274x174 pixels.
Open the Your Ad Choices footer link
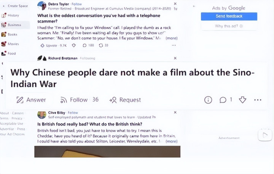[x=12, y=134]
